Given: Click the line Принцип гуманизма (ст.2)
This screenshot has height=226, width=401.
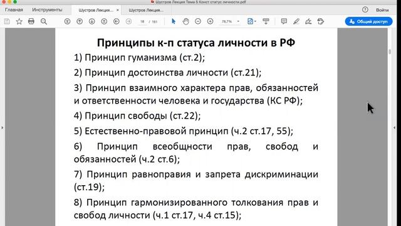Looking at the screenshot, I should (139, 57).
